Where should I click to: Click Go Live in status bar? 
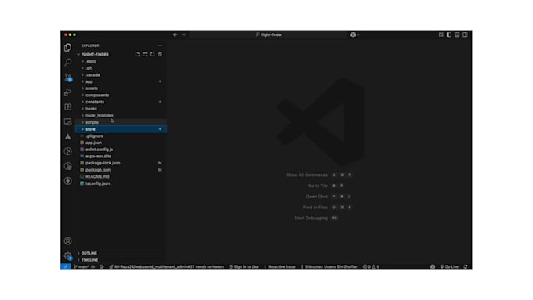449,266
